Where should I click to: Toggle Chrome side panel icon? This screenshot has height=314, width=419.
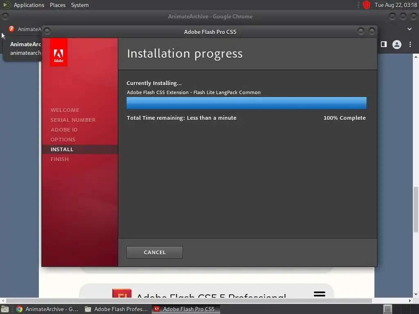[384, 44]
